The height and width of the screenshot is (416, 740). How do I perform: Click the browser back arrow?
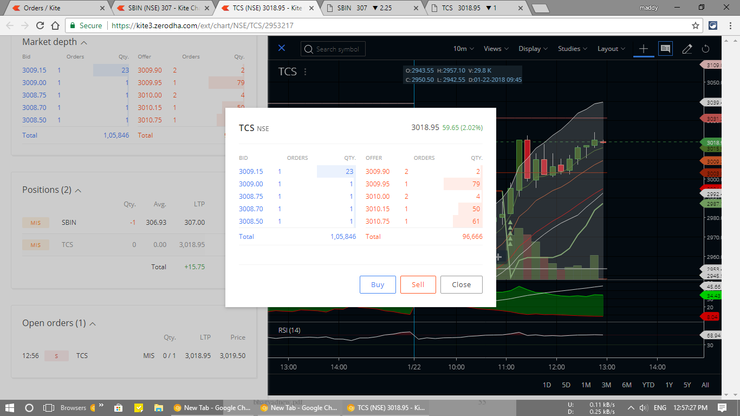pos(10,25)
